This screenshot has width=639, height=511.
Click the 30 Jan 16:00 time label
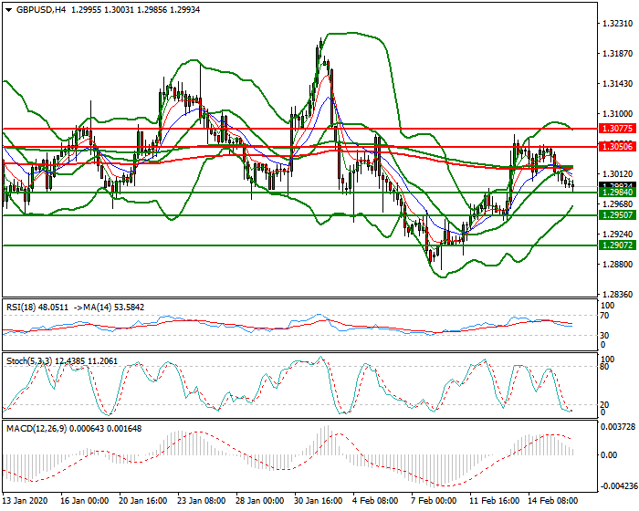319,501
